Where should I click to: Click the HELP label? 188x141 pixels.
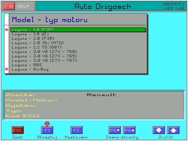coord(23,6)
